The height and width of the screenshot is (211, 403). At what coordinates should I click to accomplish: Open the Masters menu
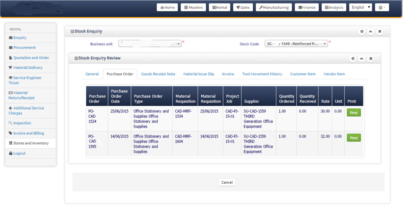pyautogui.click(x=193, y=7)
